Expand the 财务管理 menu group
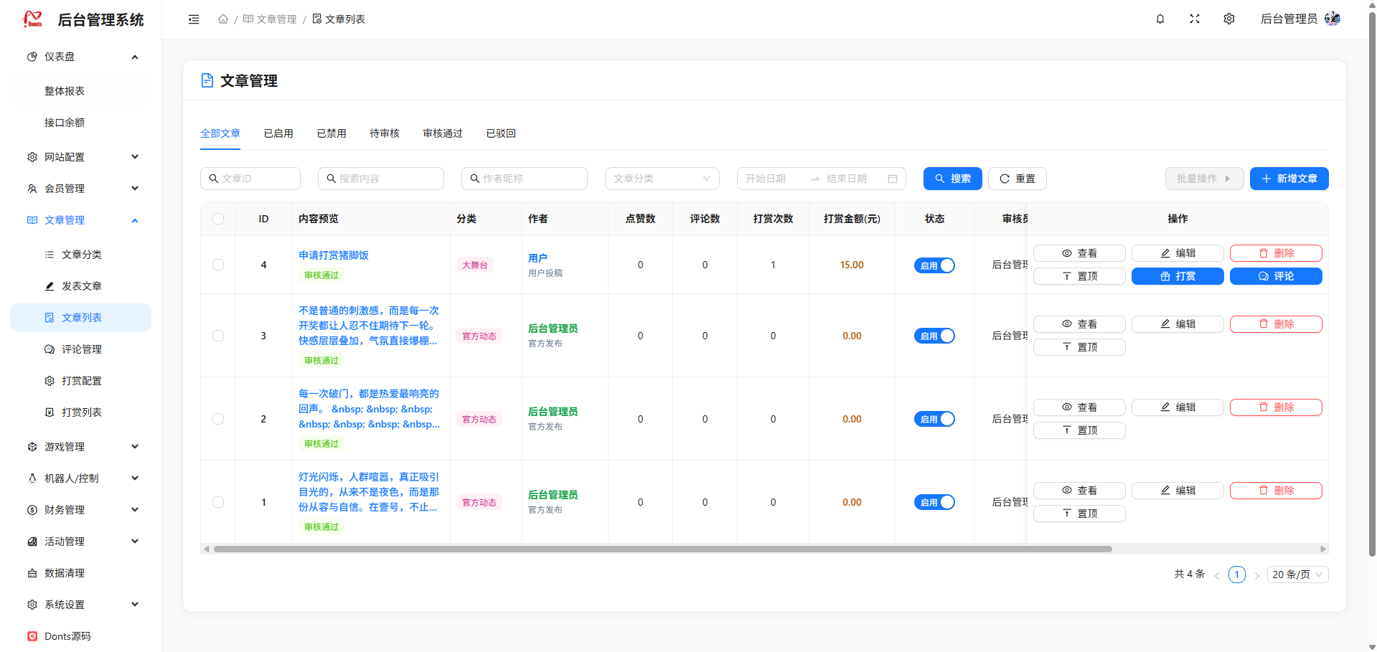The height and width of the screenshot is (652, 1377). pyautogui.click(x=81, y=510)
